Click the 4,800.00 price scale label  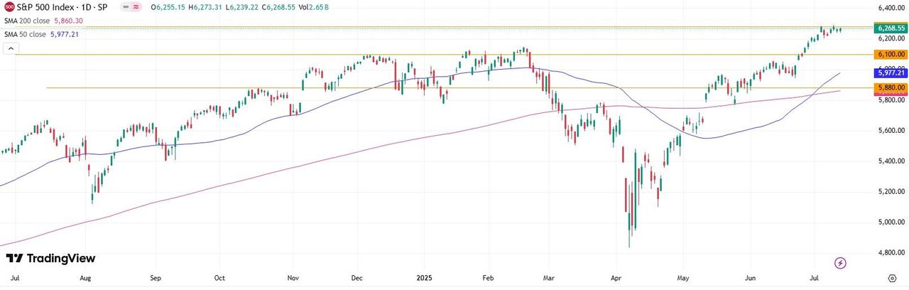point(891,252)
